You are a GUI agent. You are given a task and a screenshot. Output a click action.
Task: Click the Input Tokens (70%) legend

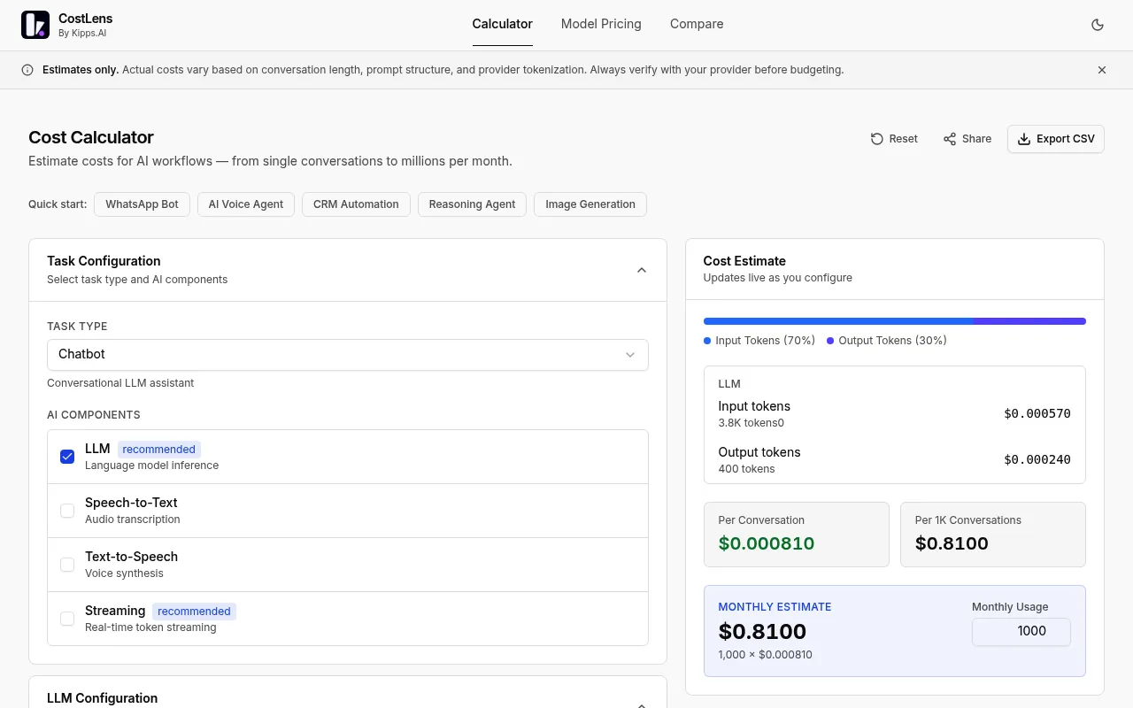[x=759, y=341]
